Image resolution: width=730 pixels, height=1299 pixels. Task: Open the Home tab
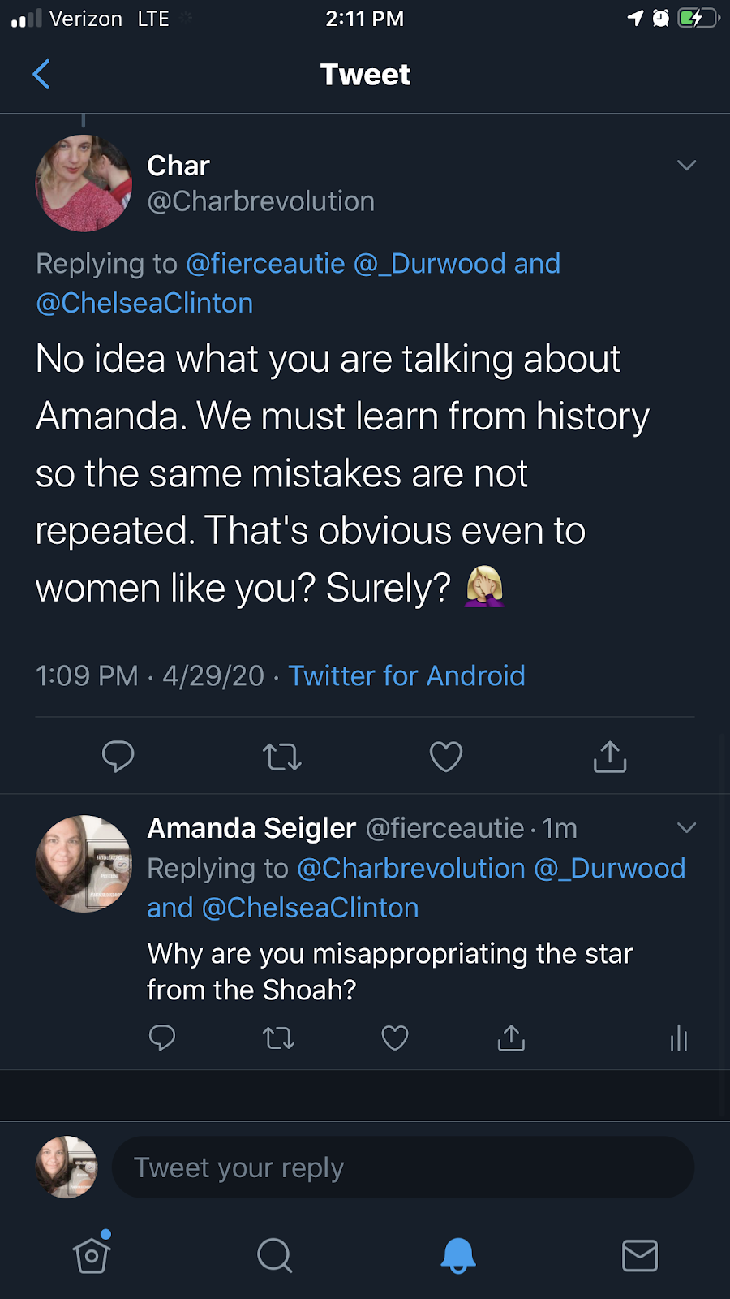92,1255
